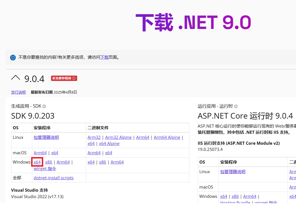Download SDK Windows x64 installer
The width and height of the screenshot is (296, 213).
pos(37,162)
